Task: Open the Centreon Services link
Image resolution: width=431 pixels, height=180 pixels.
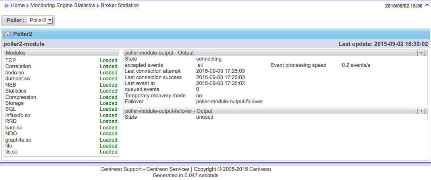Action: (x=167, y=169)
